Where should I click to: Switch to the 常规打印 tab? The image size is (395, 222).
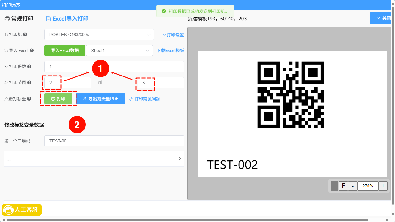coord(19,18)
